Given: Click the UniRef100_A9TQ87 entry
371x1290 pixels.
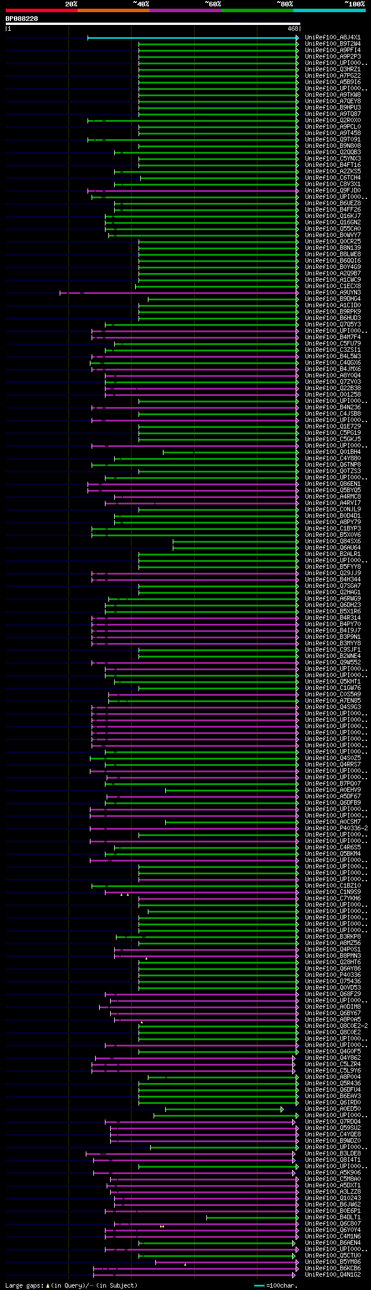Looking at the screenshot, I should point(333,114).
